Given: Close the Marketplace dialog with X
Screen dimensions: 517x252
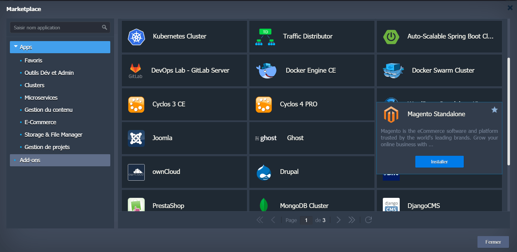Looking at the screenshot, I should (x=510, y=8).
